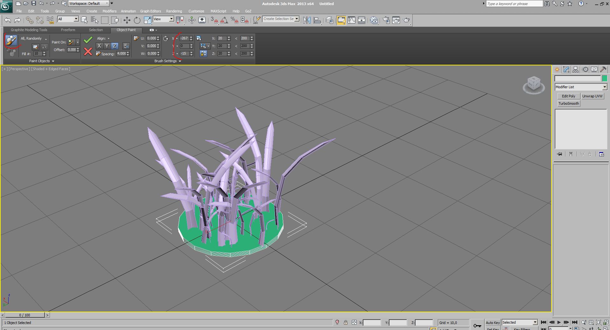
Task: Open the Curve Editor from toolbar
Action: point(352,20)
